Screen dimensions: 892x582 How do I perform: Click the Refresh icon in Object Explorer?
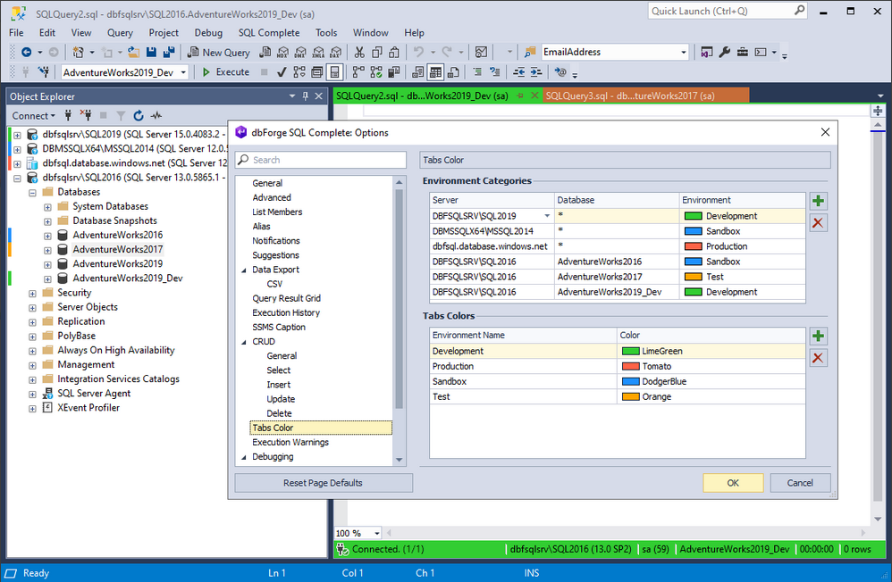tap(139, 115)
